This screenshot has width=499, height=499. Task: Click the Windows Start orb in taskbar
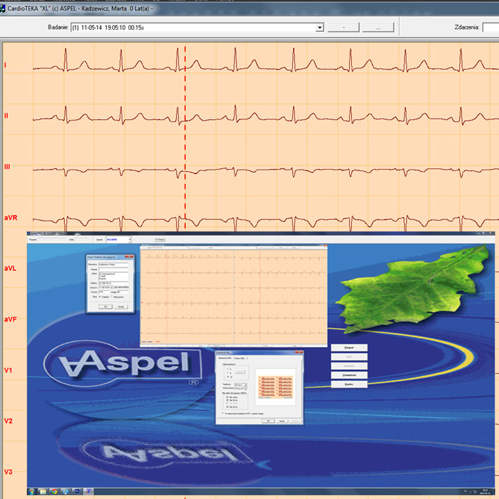point(32,492)
